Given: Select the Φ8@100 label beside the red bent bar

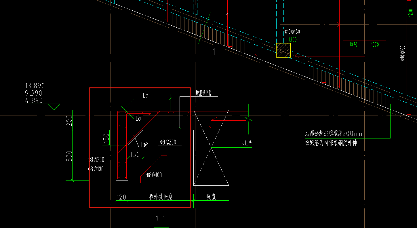Looking at the screenshot, I should [154, 175].
